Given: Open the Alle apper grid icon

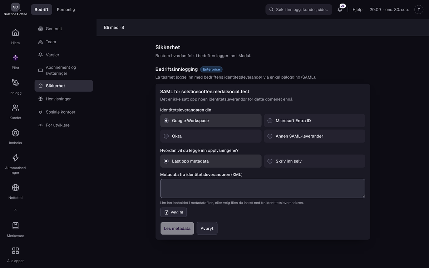Looking at the screenshot, I should (x=15, y=250).
